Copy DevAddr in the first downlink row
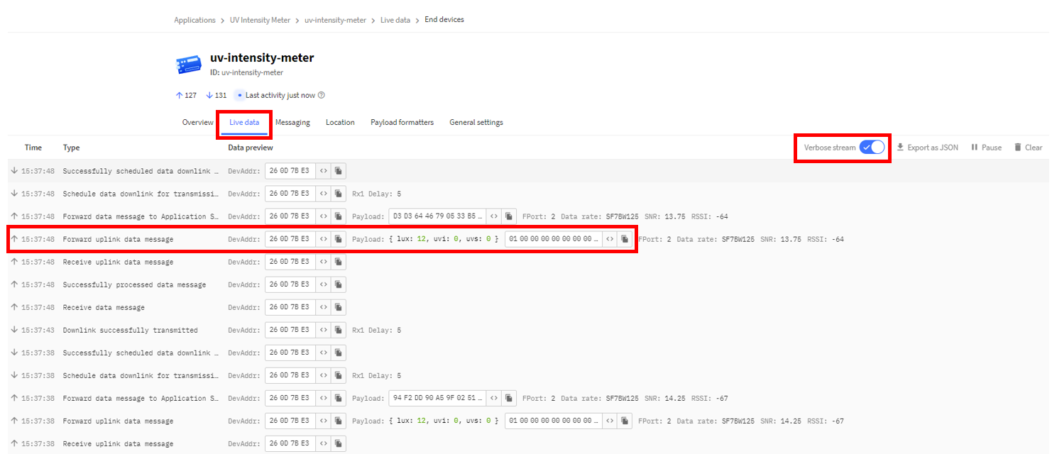Screen dimensions: 1052x454 [x=339, y=171]
